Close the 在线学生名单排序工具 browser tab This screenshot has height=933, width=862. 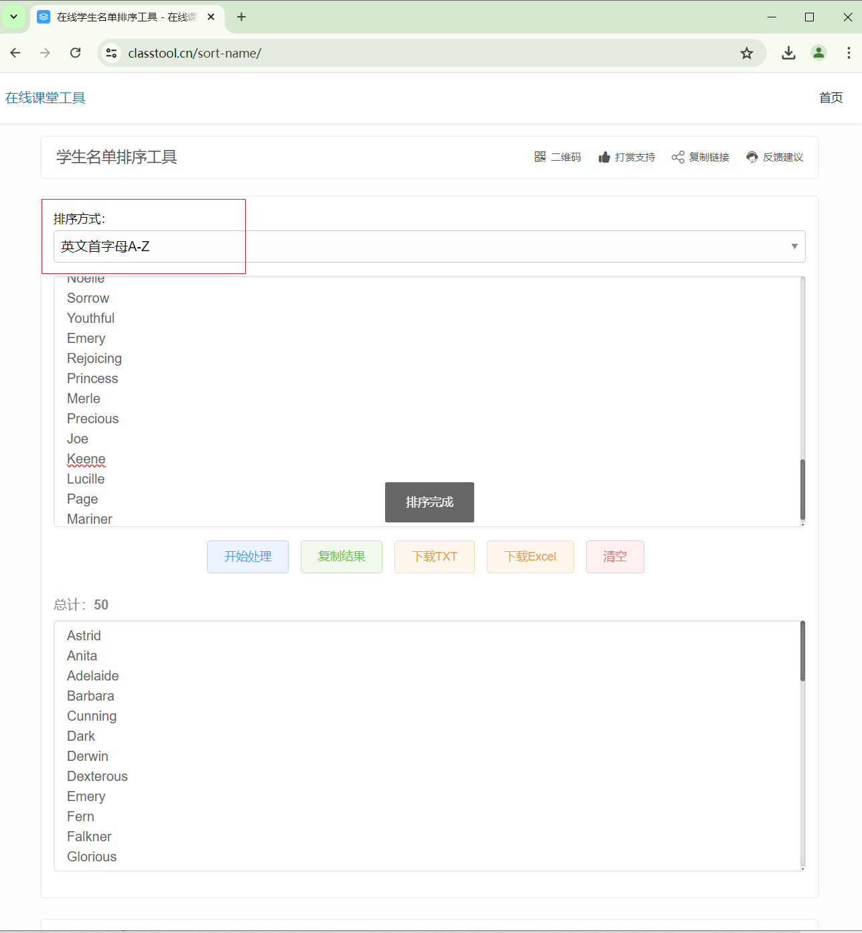pos(211,17)
